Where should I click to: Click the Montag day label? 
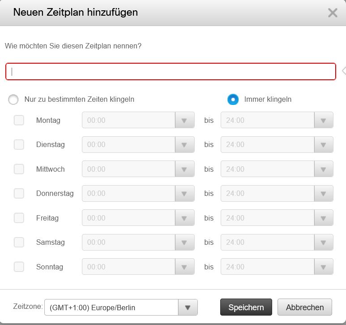coord(48,121)
